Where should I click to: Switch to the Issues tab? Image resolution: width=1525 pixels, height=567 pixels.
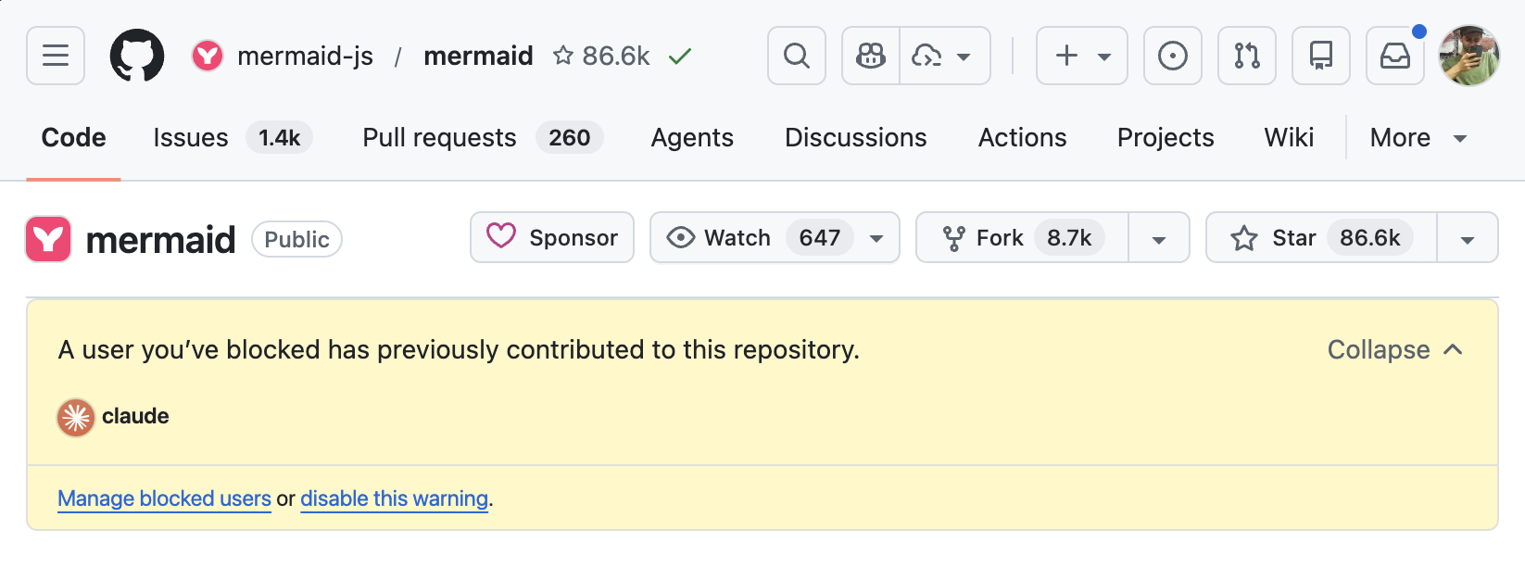coord(191,138)
